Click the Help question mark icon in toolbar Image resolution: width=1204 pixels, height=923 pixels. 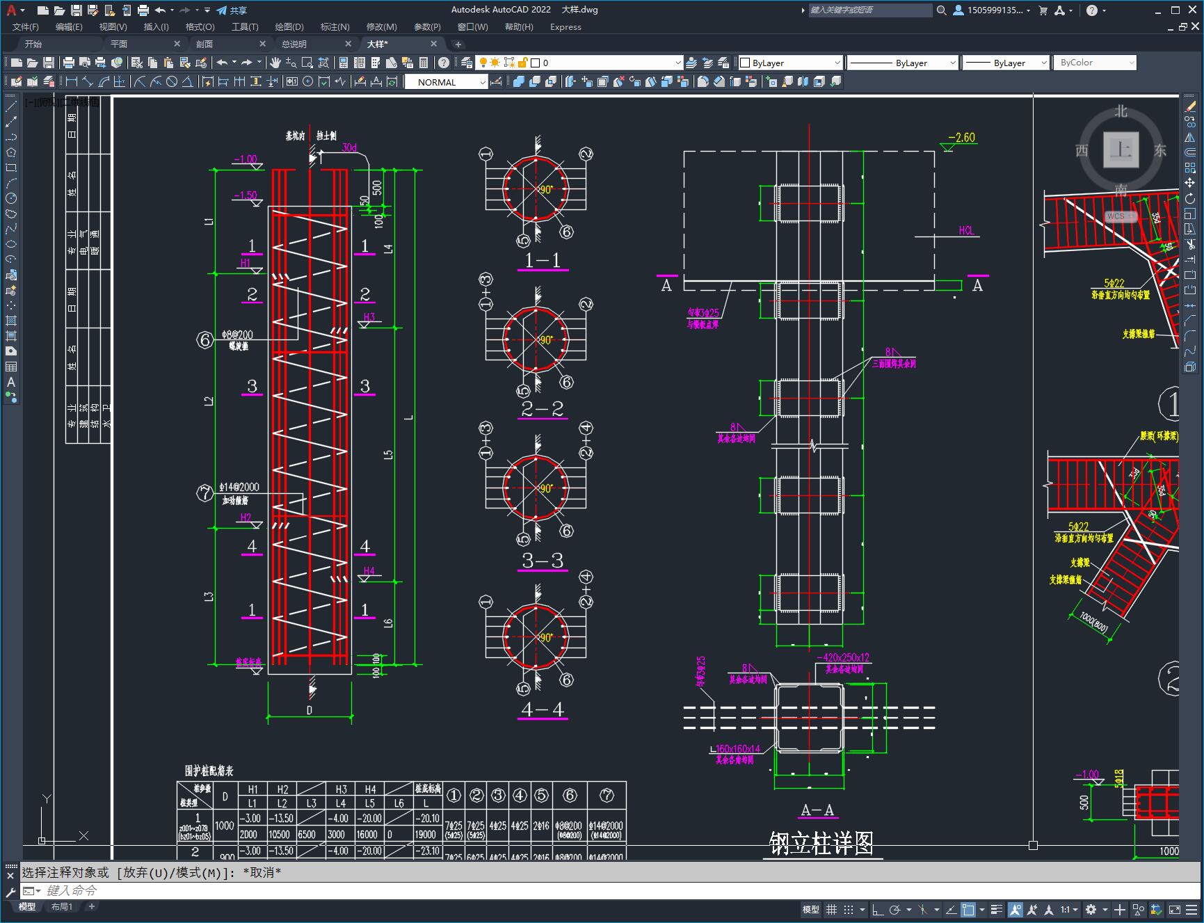coord(443,63)
